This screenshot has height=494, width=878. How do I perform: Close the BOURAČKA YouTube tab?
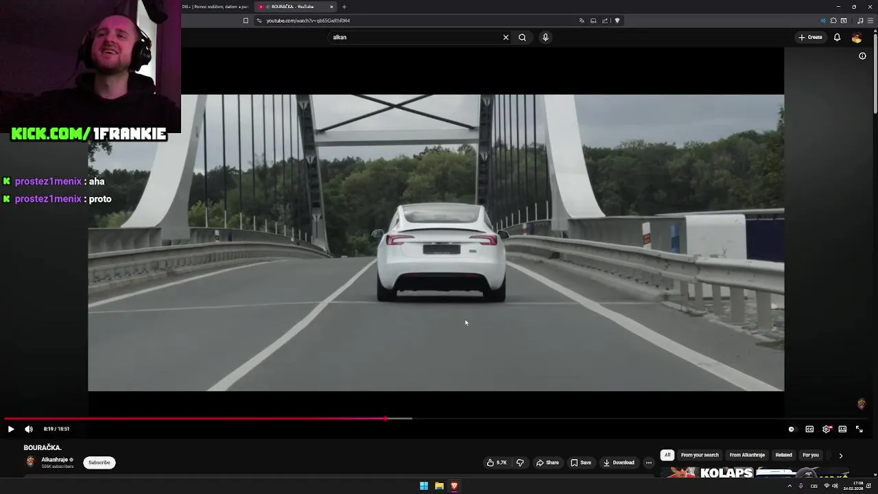click(x=331, y=7)
